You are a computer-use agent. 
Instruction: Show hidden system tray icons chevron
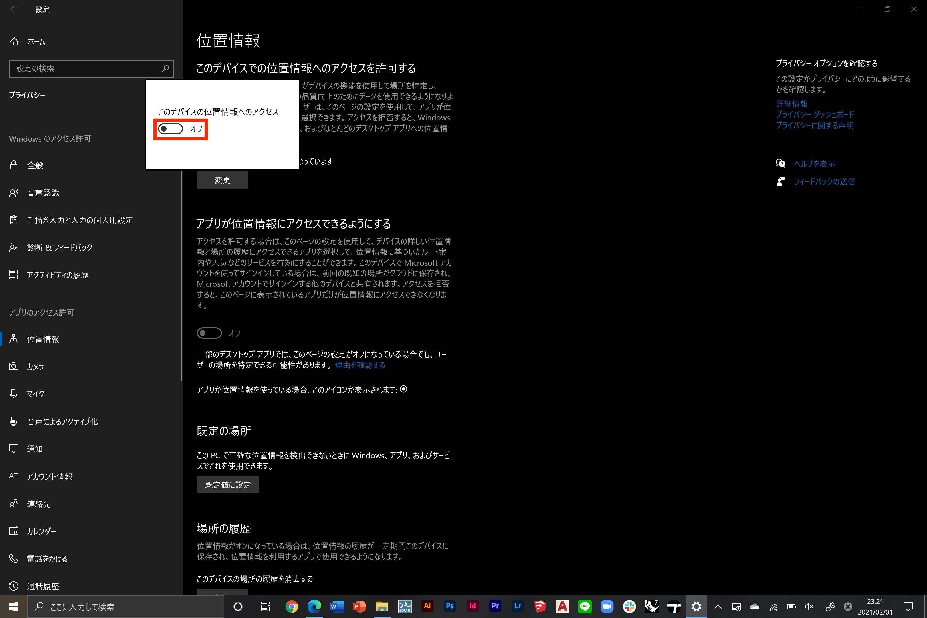(x=718, y=607)
